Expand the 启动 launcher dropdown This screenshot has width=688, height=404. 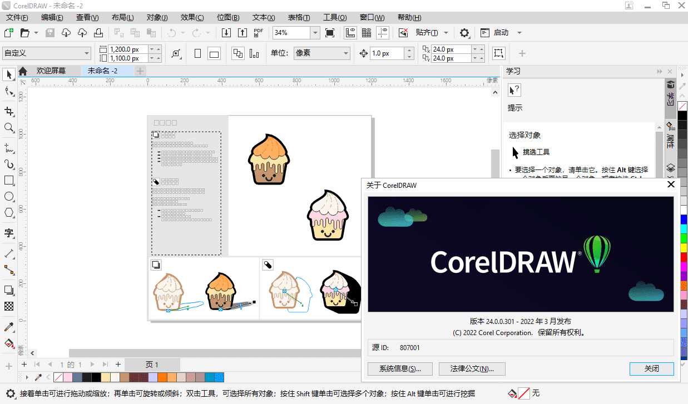point(519,33)
